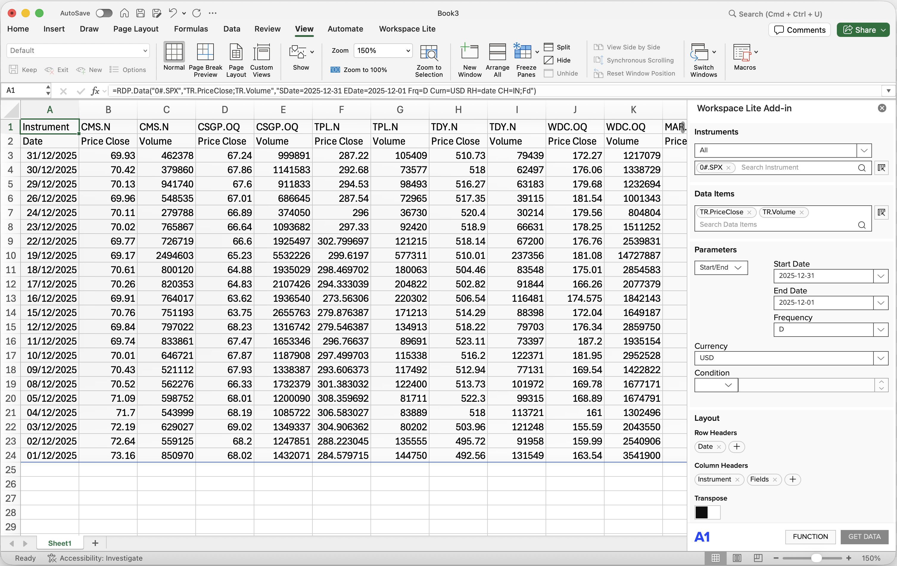The height and width of the screenshot is (566, 897).
Task: Open the Frequency dropdown
Action: [881, 330]
